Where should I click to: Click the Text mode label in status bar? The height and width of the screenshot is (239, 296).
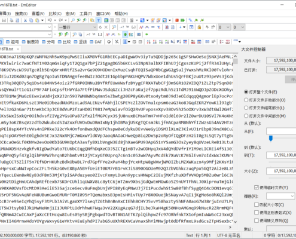point(190,235)
